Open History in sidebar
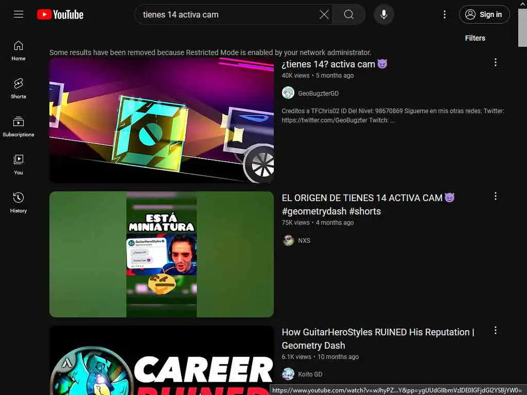 click(19, 203)
